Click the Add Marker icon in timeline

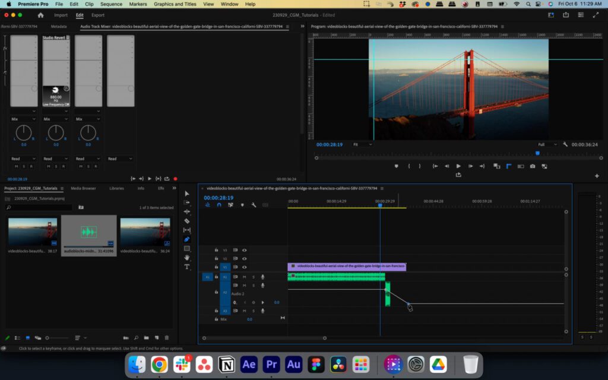(x=242, y=205)
